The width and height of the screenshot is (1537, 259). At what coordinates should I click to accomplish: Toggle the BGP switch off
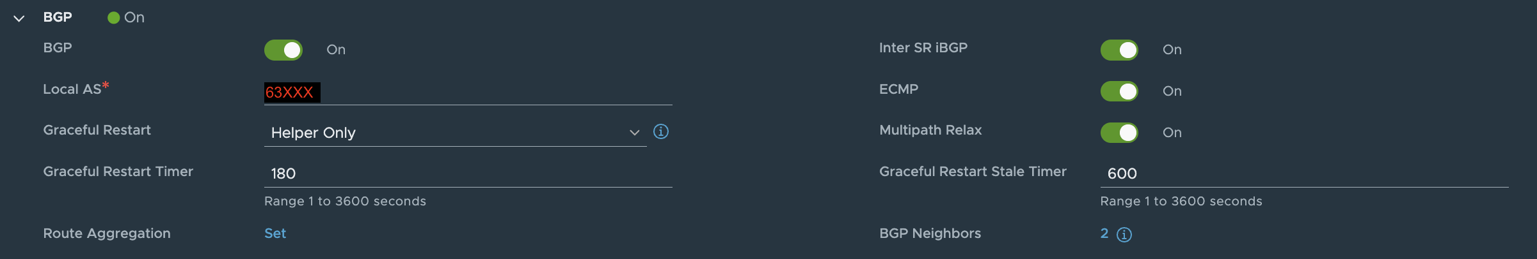pos(283,50)
